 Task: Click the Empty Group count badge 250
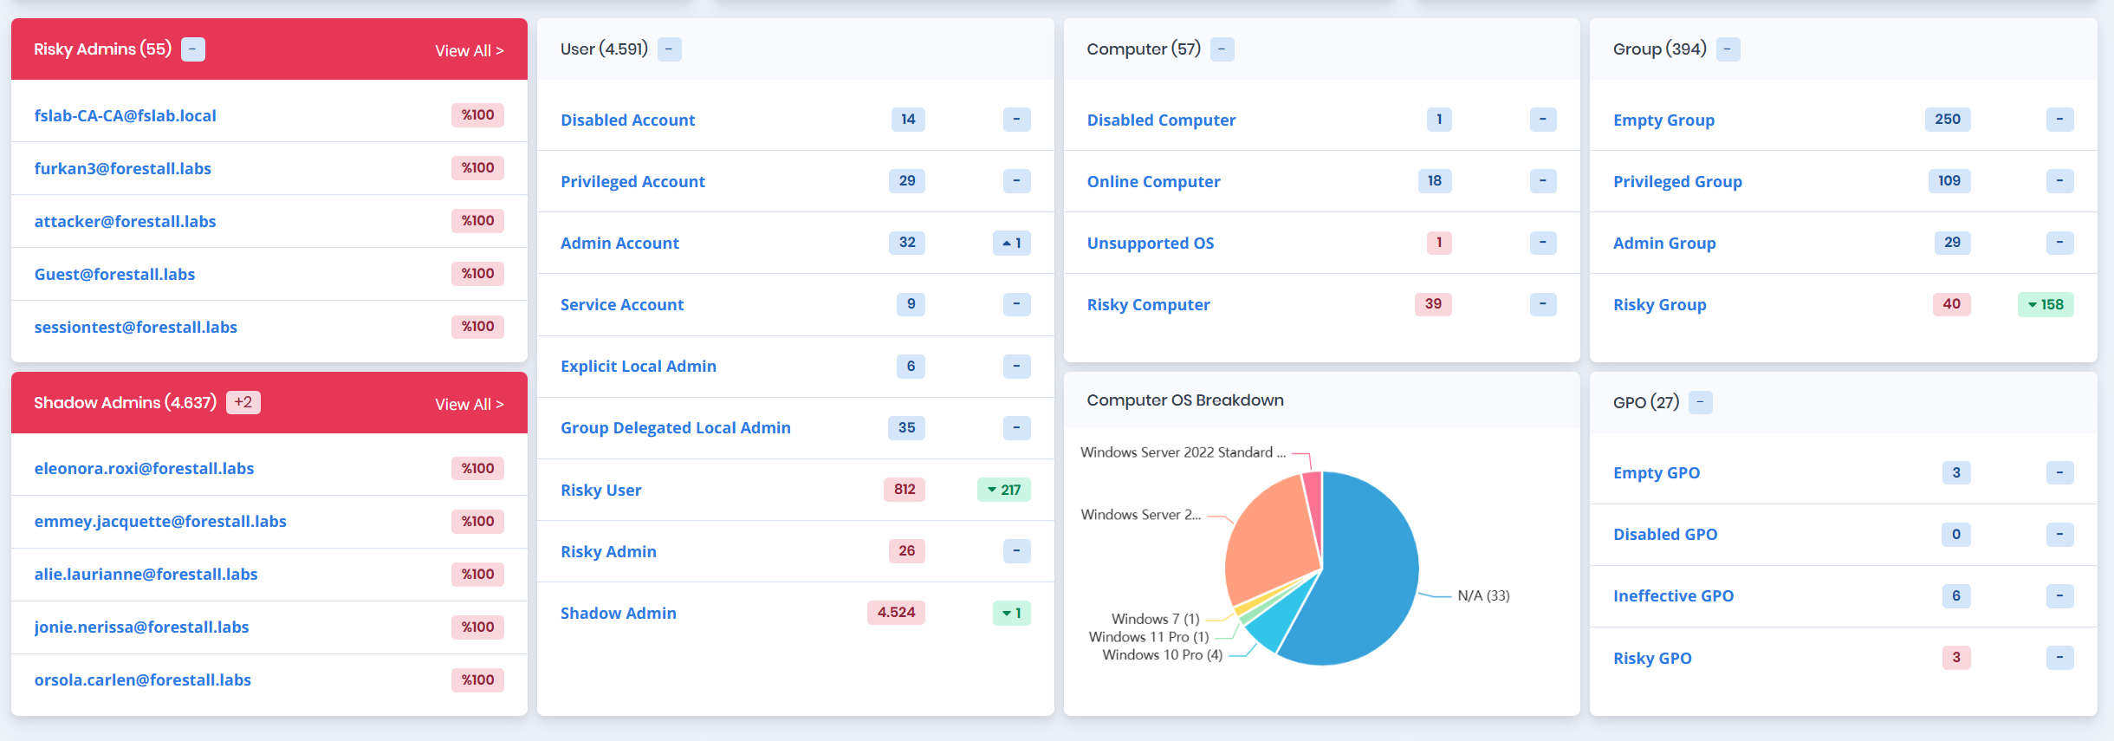pos(1947,120)
